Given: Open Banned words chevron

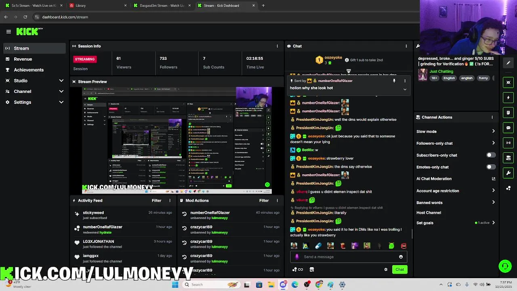Looking at the screenshot, I should (493, 202).
